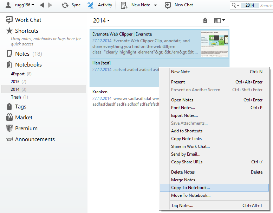Choose Send by Email... entry

214,154
